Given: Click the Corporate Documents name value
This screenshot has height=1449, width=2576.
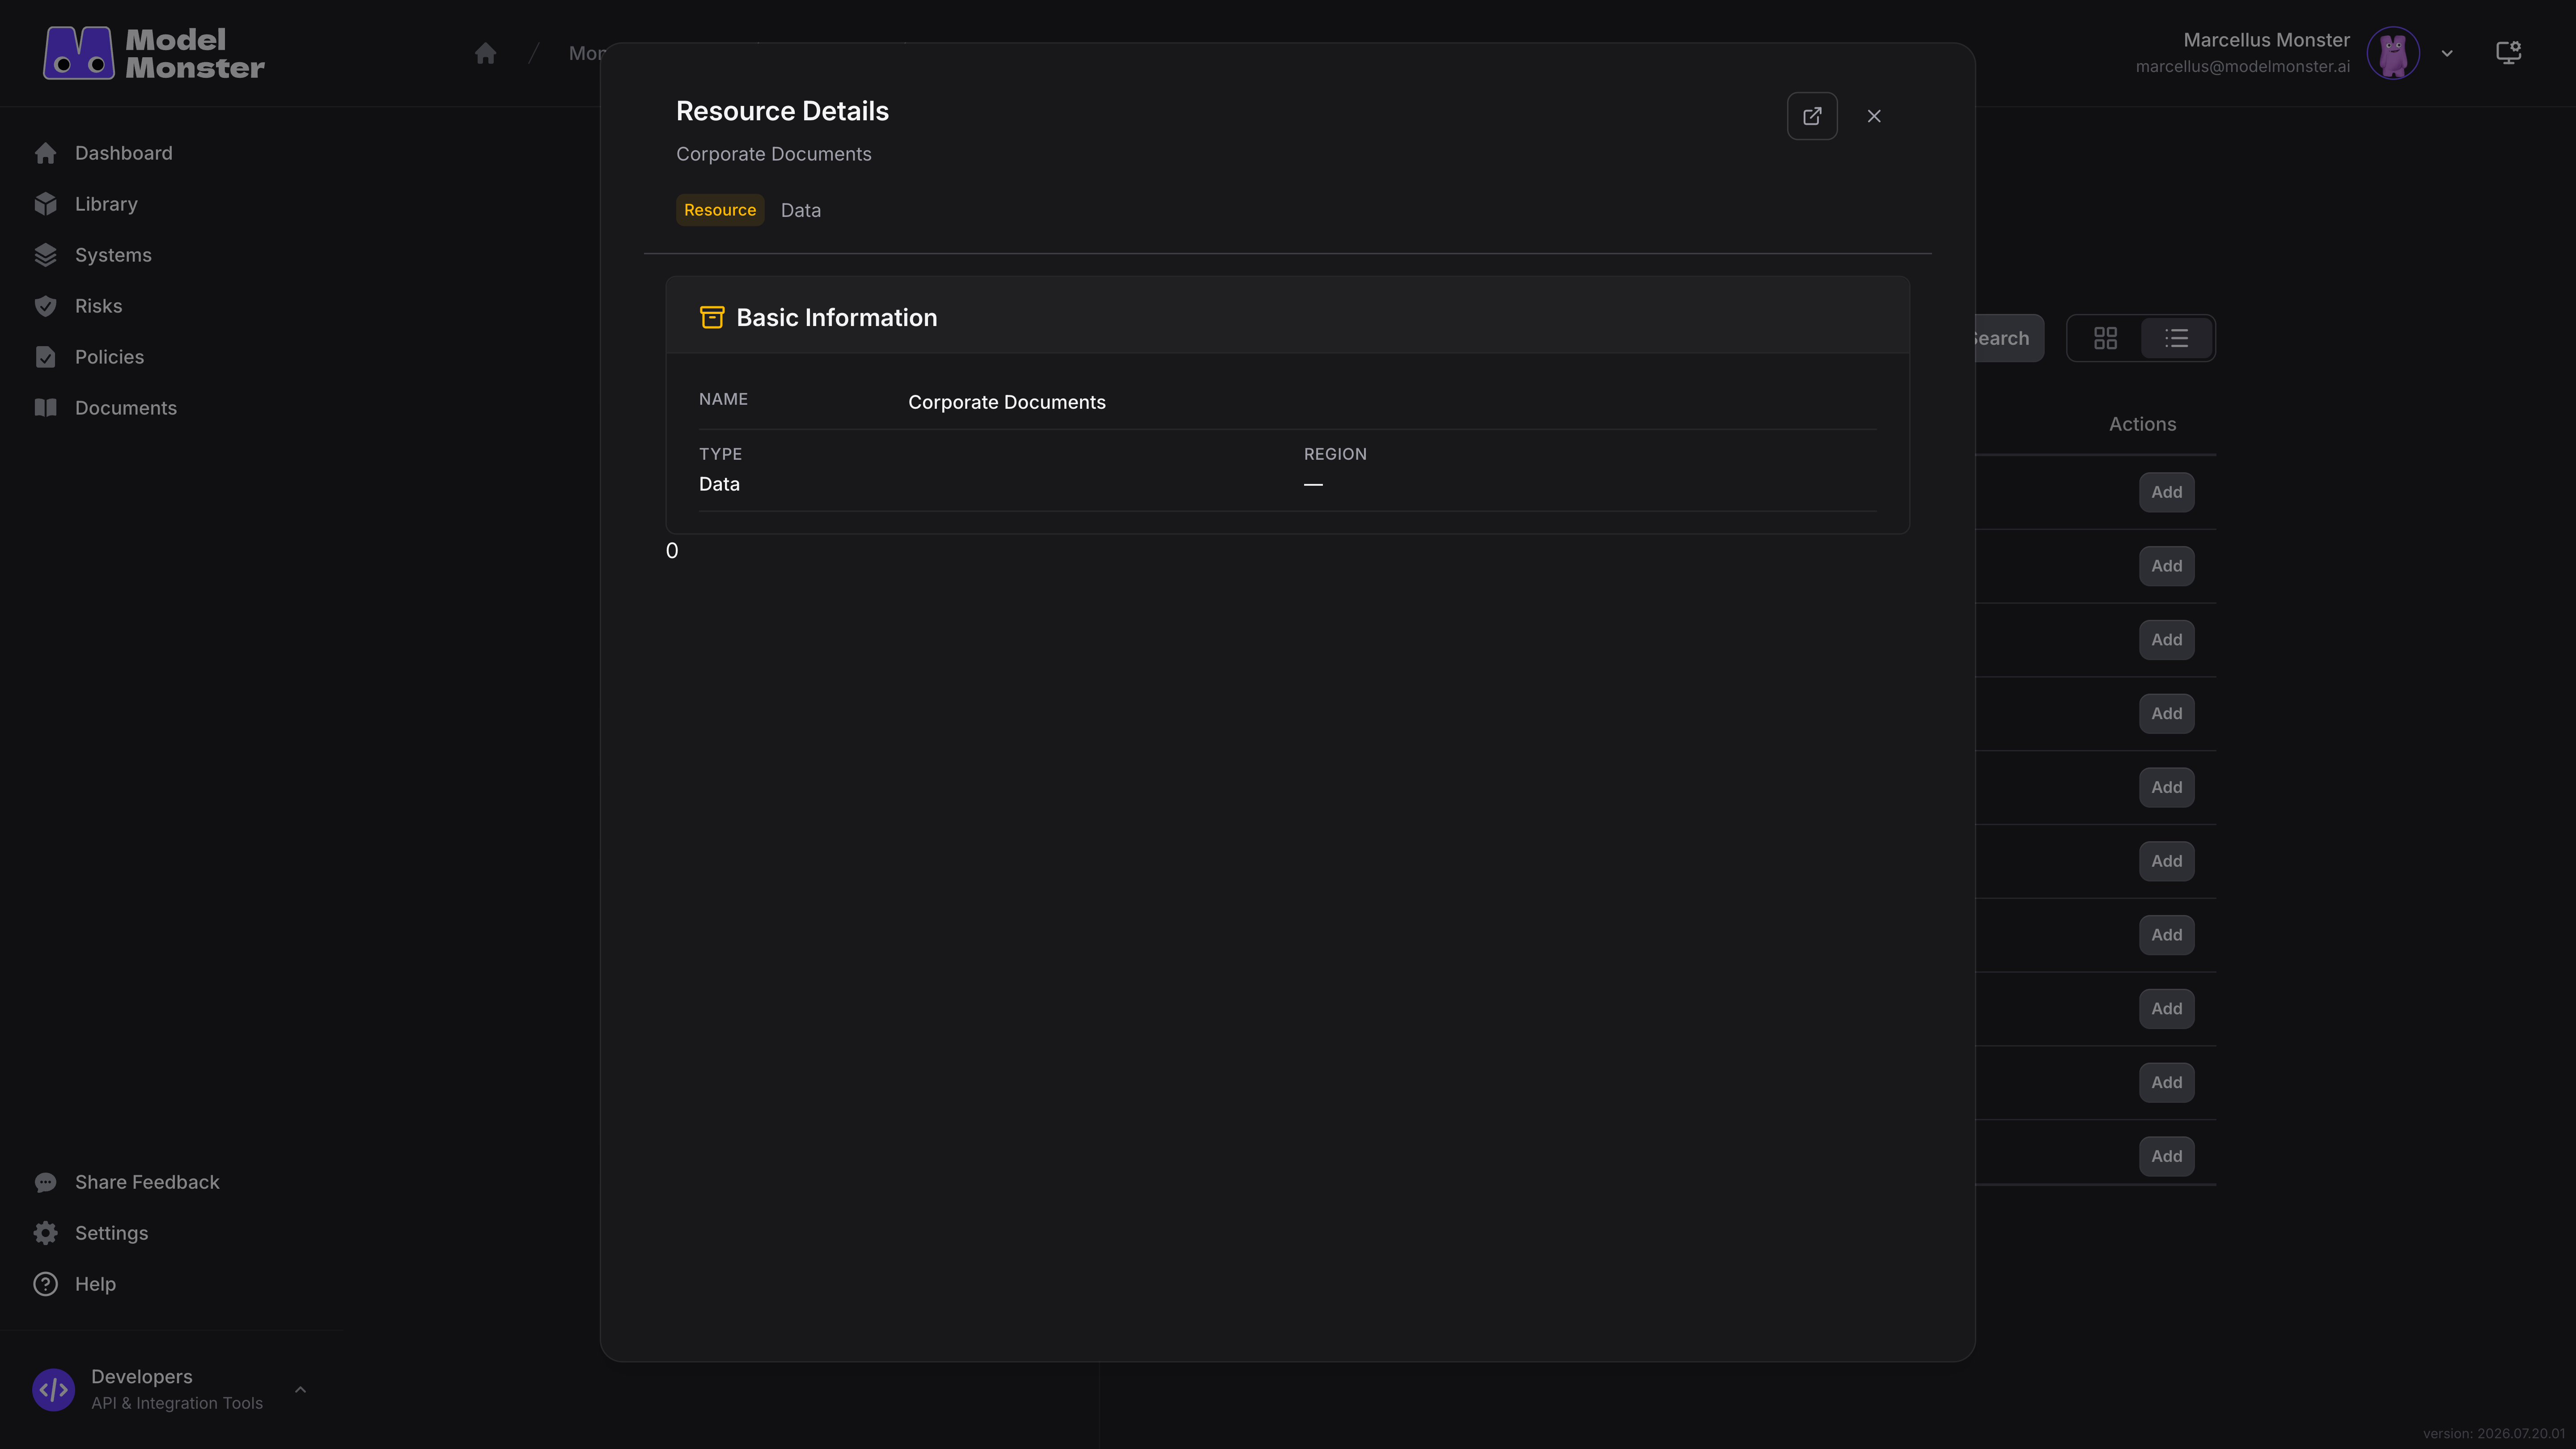Looking at the screenshot, I should click(x=1007, y=402).
